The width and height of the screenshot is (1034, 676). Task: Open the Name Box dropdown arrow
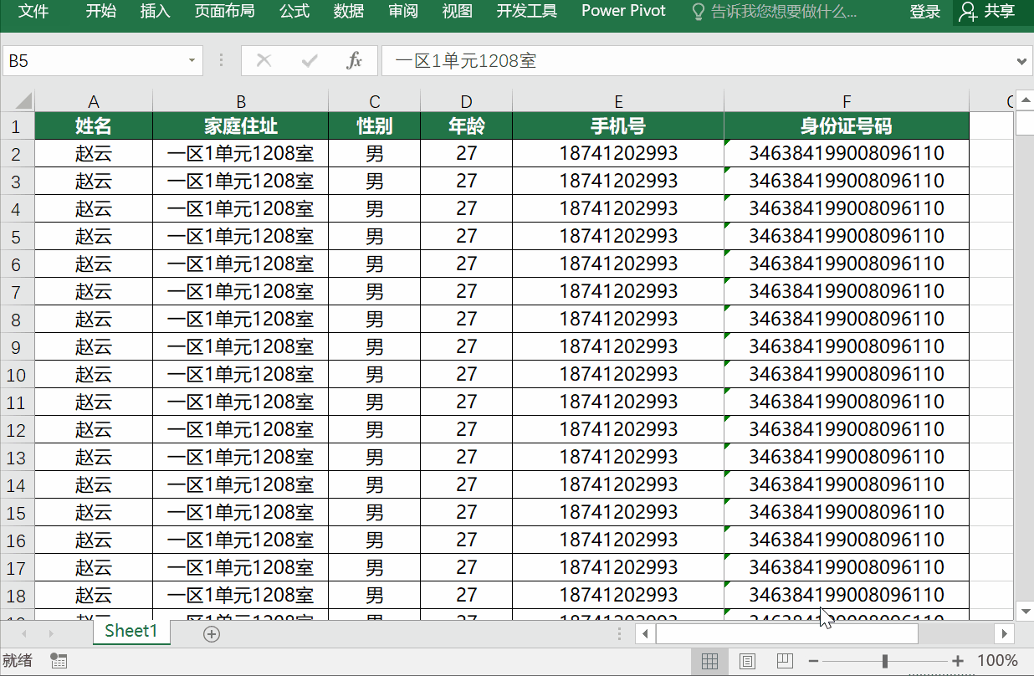192,60
